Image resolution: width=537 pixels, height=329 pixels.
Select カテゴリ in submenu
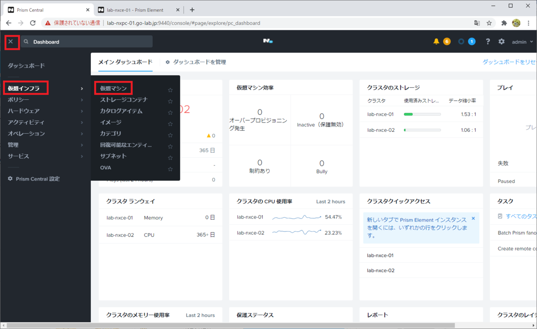point(111,134)
